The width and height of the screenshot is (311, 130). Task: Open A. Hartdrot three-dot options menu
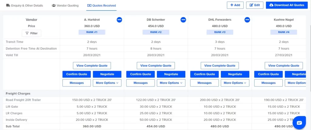(x=119, y=20)
